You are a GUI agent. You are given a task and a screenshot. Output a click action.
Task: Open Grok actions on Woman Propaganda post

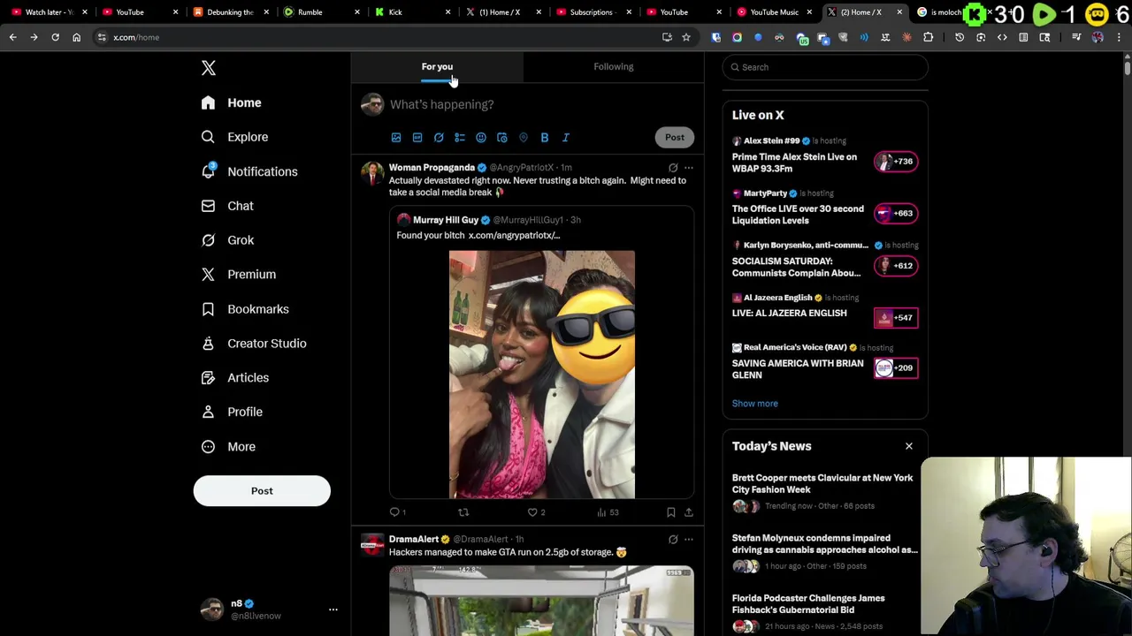(x=673, y=167)
